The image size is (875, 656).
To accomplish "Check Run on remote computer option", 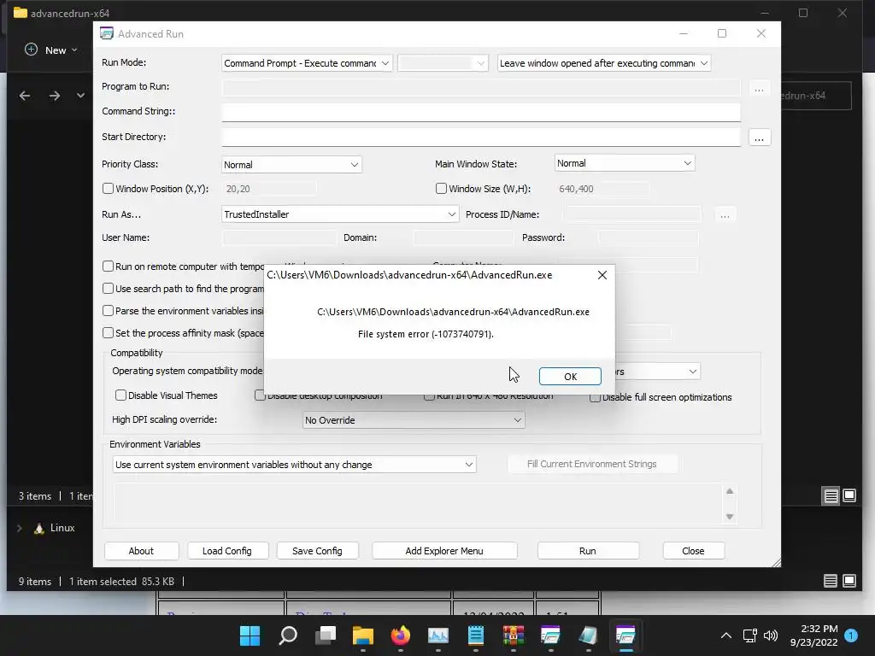I will coord(109,266).
